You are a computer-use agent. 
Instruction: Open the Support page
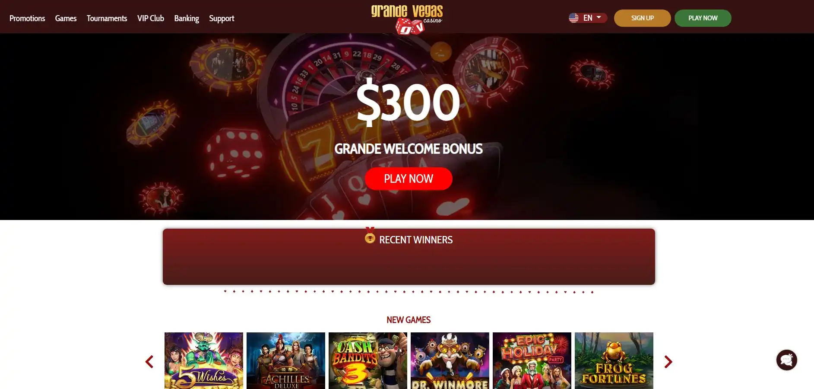click(222, 18)
